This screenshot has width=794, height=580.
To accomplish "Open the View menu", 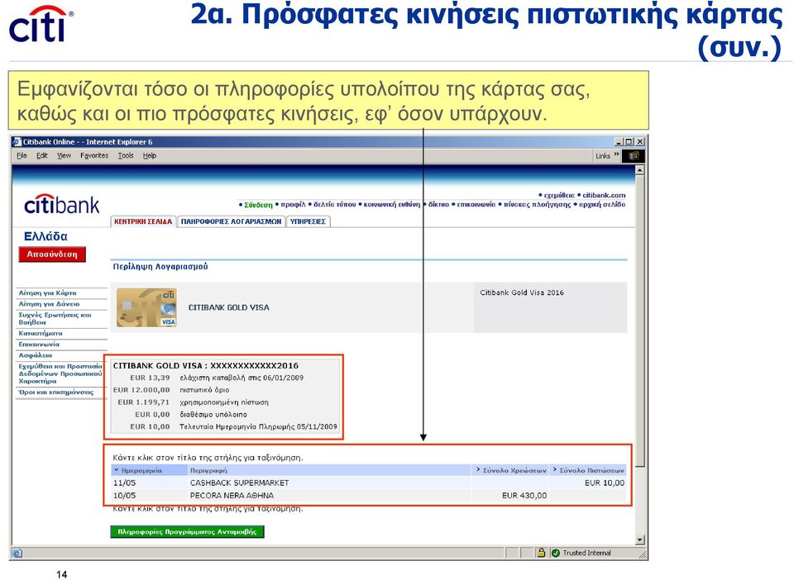I will [x=64, y=156].
